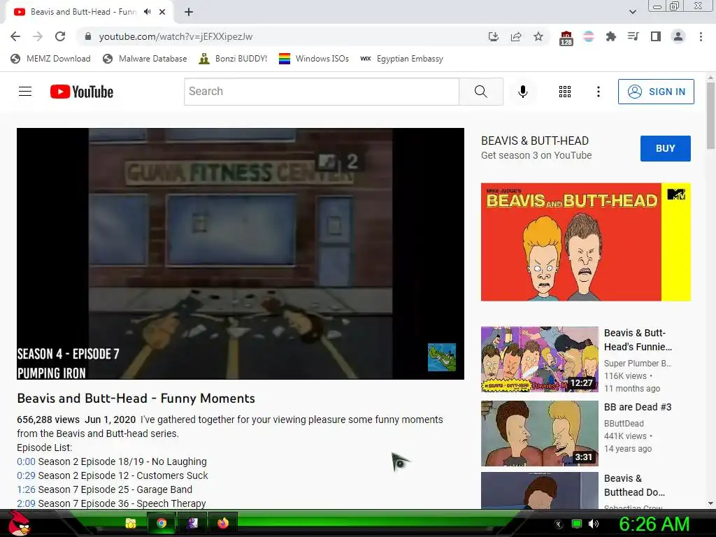Click the SIGN IN button
This screenshot has height=537, width=716.
656,92
